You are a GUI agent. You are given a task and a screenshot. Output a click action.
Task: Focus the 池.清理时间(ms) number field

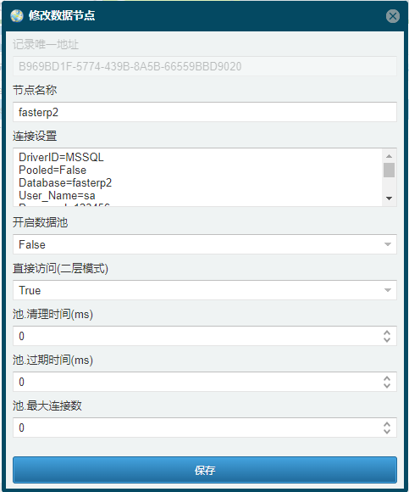pos(197,336)
